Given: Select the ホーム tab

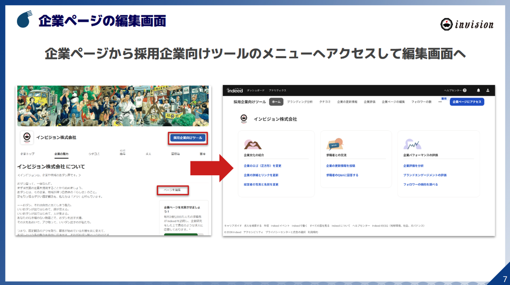Looking at the screenshot, I should [276, 102].
